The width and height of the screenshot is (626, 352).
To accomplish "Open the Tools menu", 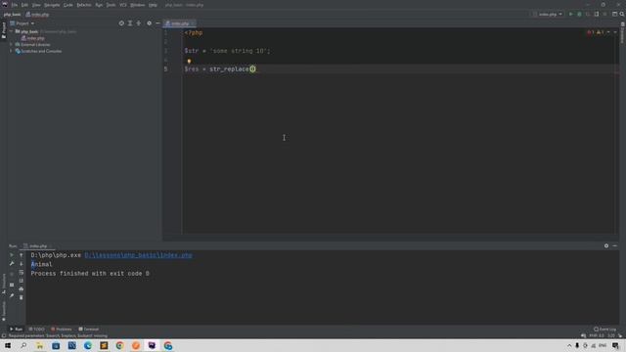I will tap(111, 5).
